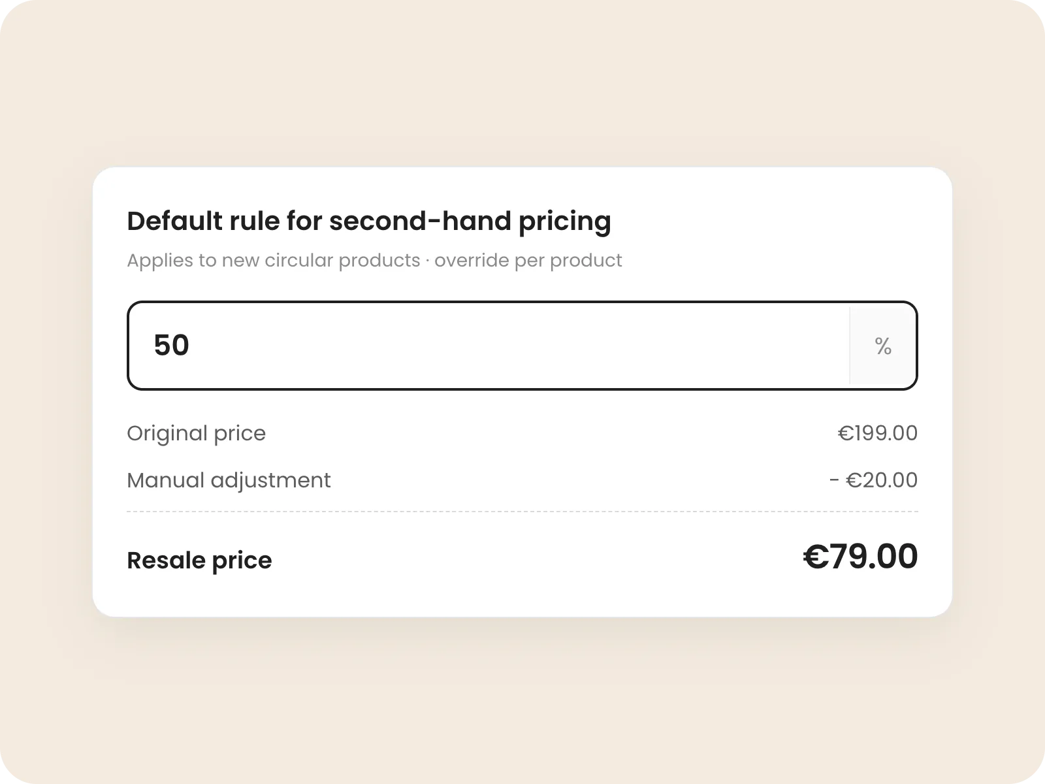Select the Resale price label
Image resolution: width=1045 pixels, height=784 pixels.
[x=199, y=561]
